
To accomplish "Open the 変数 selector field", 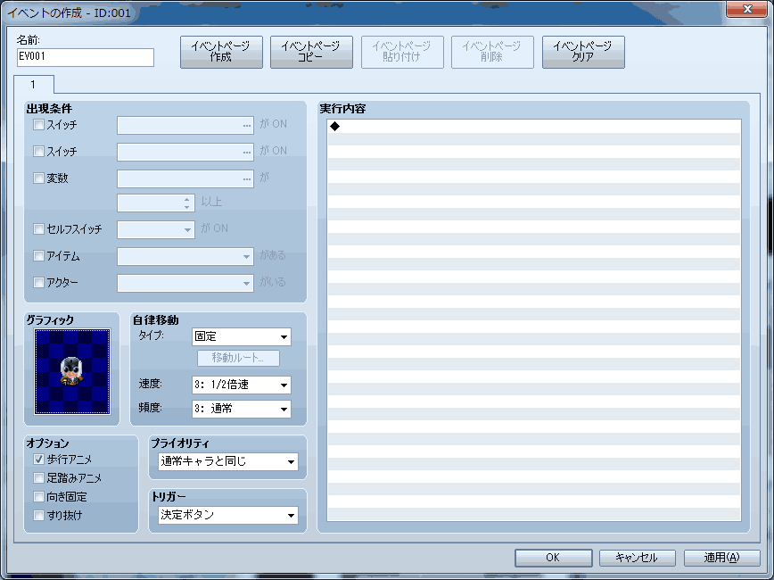I will coord(185,178).
